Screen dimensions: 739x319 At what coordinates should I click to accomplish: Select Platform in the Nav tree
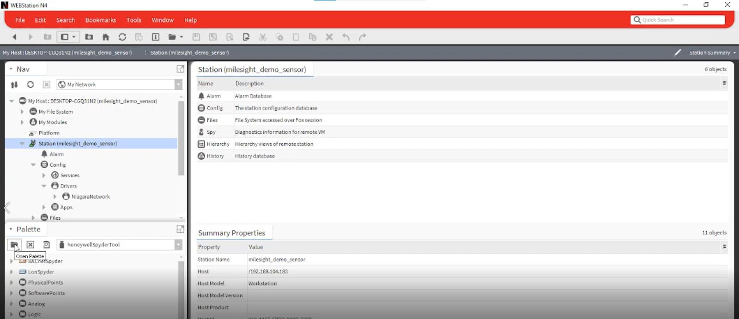pyautogui.click(x=49, y=133)
